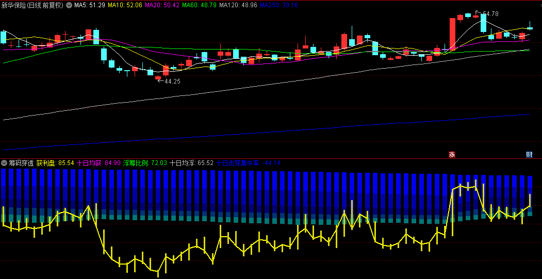Click the 十日均浮: 65.52 value
The height and width of the screenshot is (279, 542).
(x=191, y=163)
